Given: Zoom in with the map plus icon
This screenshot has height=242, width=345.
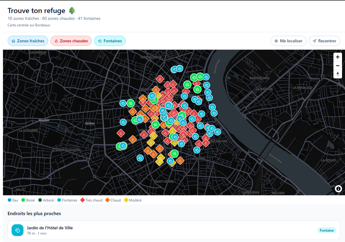Looking at the screenshot, I should pos(338,57).
